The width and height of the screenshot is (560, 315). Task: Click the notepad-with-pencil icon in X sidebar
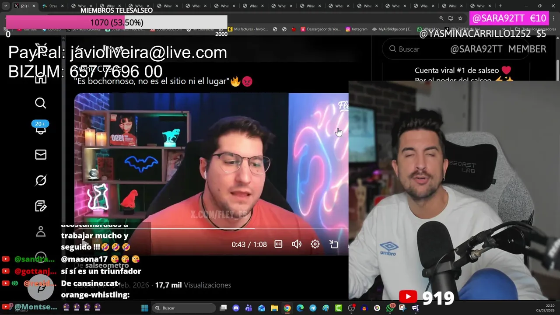(x=41, y=206)
